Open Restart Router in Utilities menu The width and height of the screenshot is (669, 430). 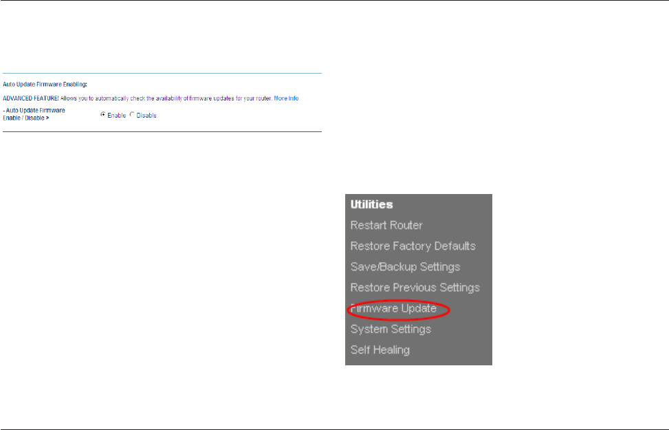[x=386, y=225]
